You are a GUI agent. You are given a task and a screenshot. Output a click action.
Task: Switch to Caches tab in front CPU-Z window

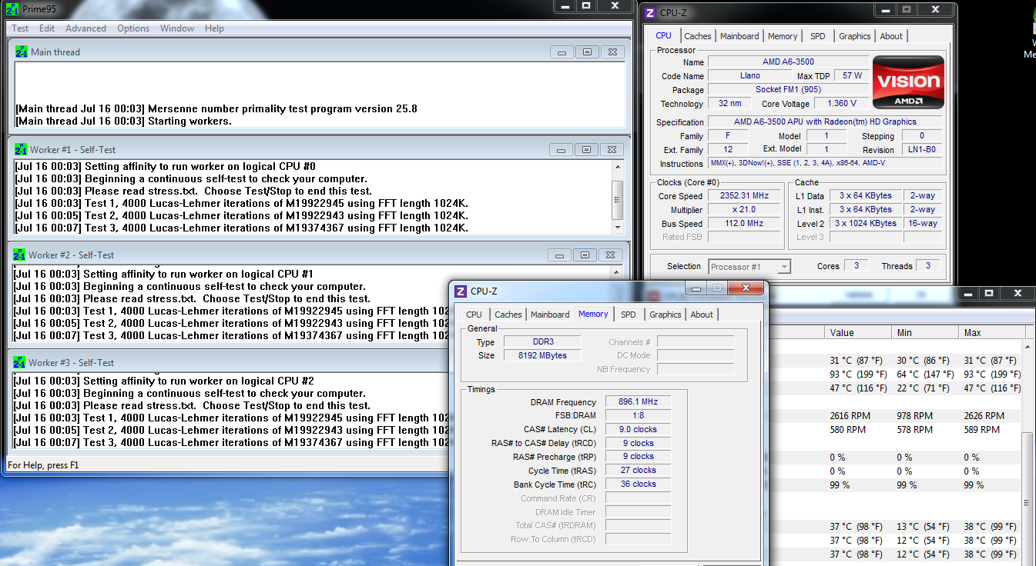pos(508,315)
